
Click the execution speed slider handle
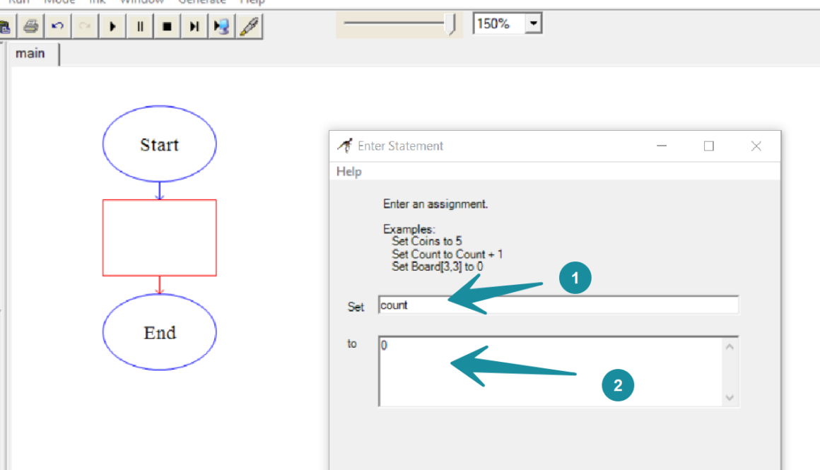click(451, 24)
